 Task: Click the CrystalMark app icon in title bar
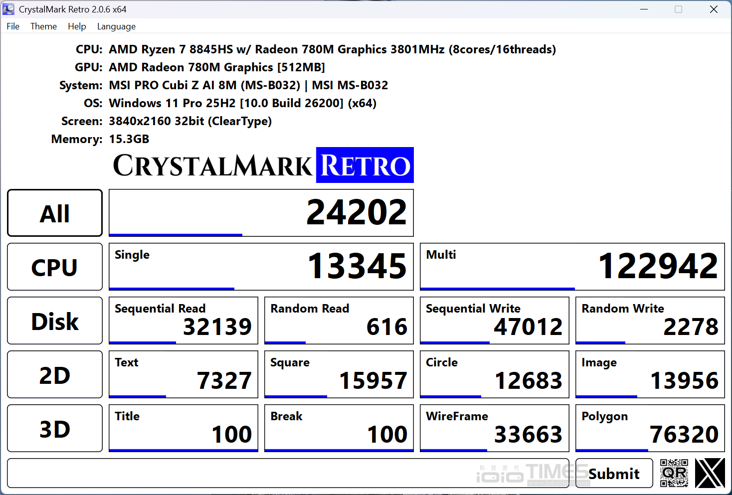click(8, 9)
